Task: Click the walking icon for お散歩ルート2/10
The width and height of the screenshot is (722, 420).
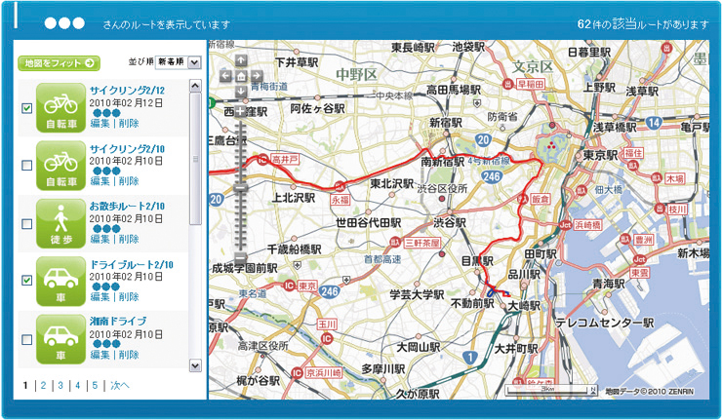Action: click(x=61, y=222)
